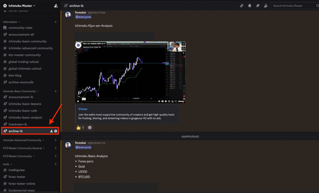Viewport: 319px width, 193px height.
Task: Play the Kijun sen Analysis video
Action: (78, 101)
